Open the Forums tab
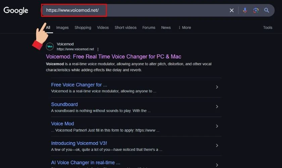The height and width of the screenshot is (168, 282). (149, 28)
